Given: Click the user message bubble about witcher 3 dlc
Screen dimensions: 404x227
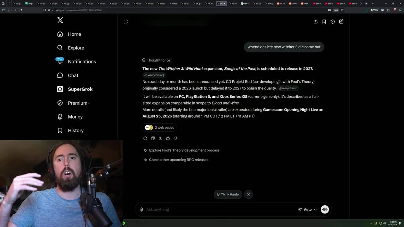Looking at the screenshot, I should (284, 47).
